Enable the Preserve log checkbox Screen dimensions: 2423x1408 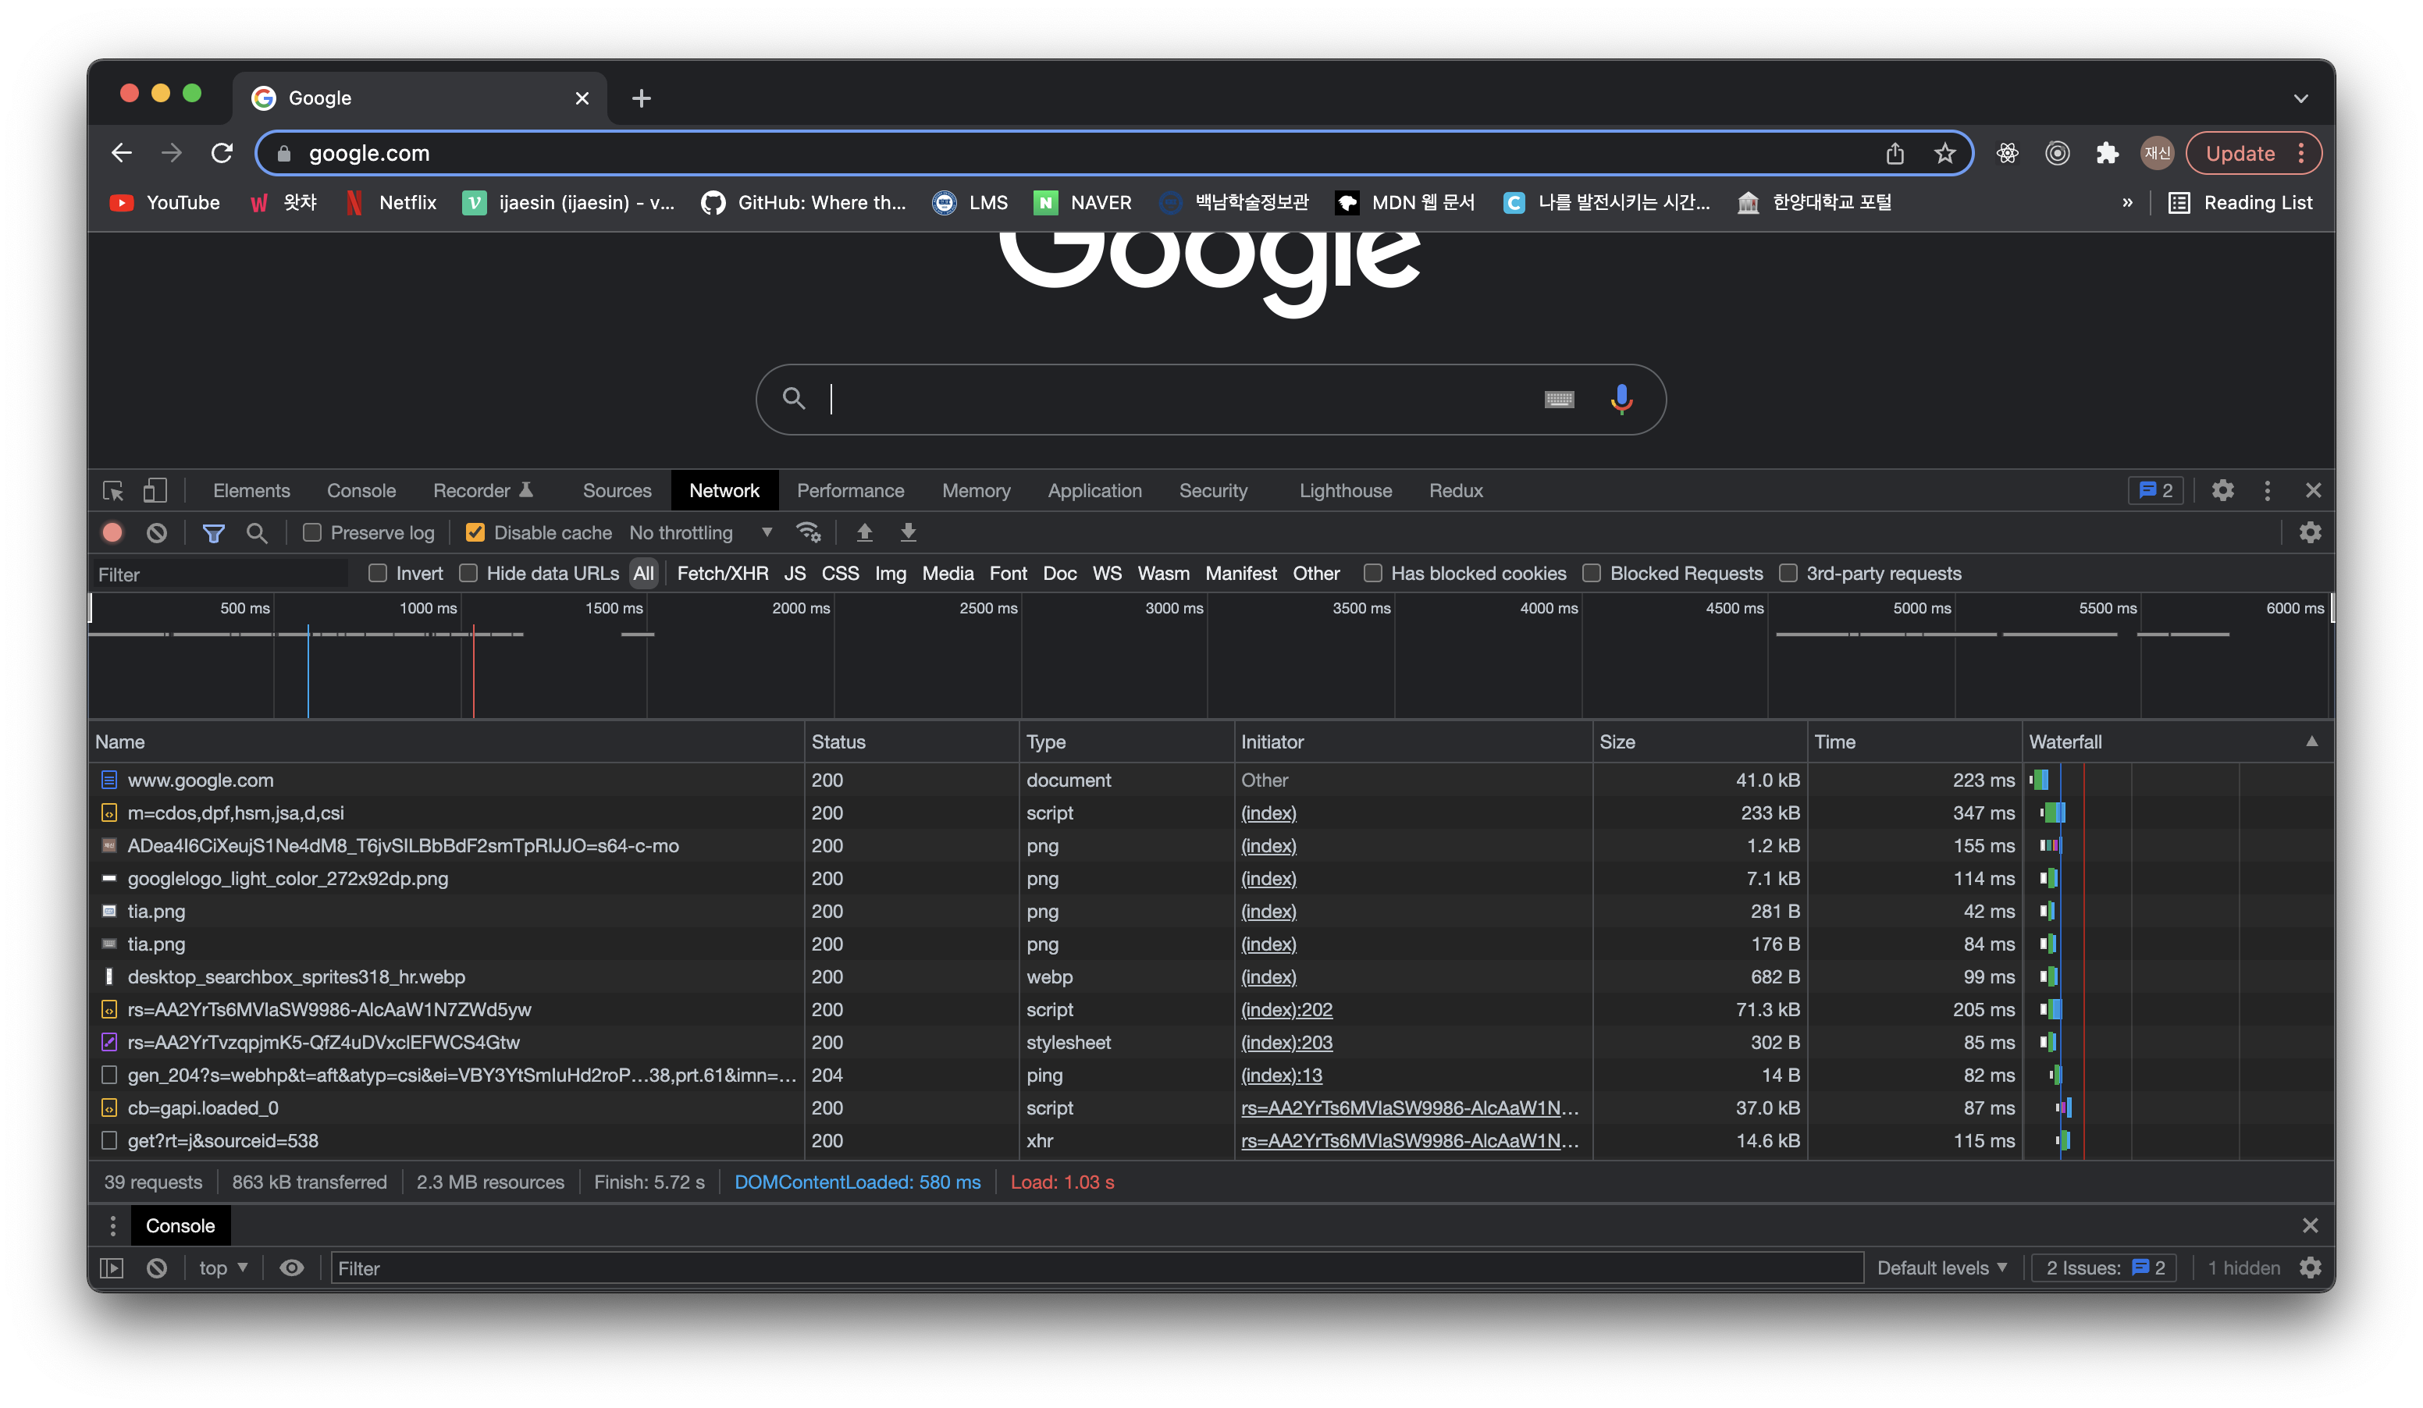(x=312, y=532)
